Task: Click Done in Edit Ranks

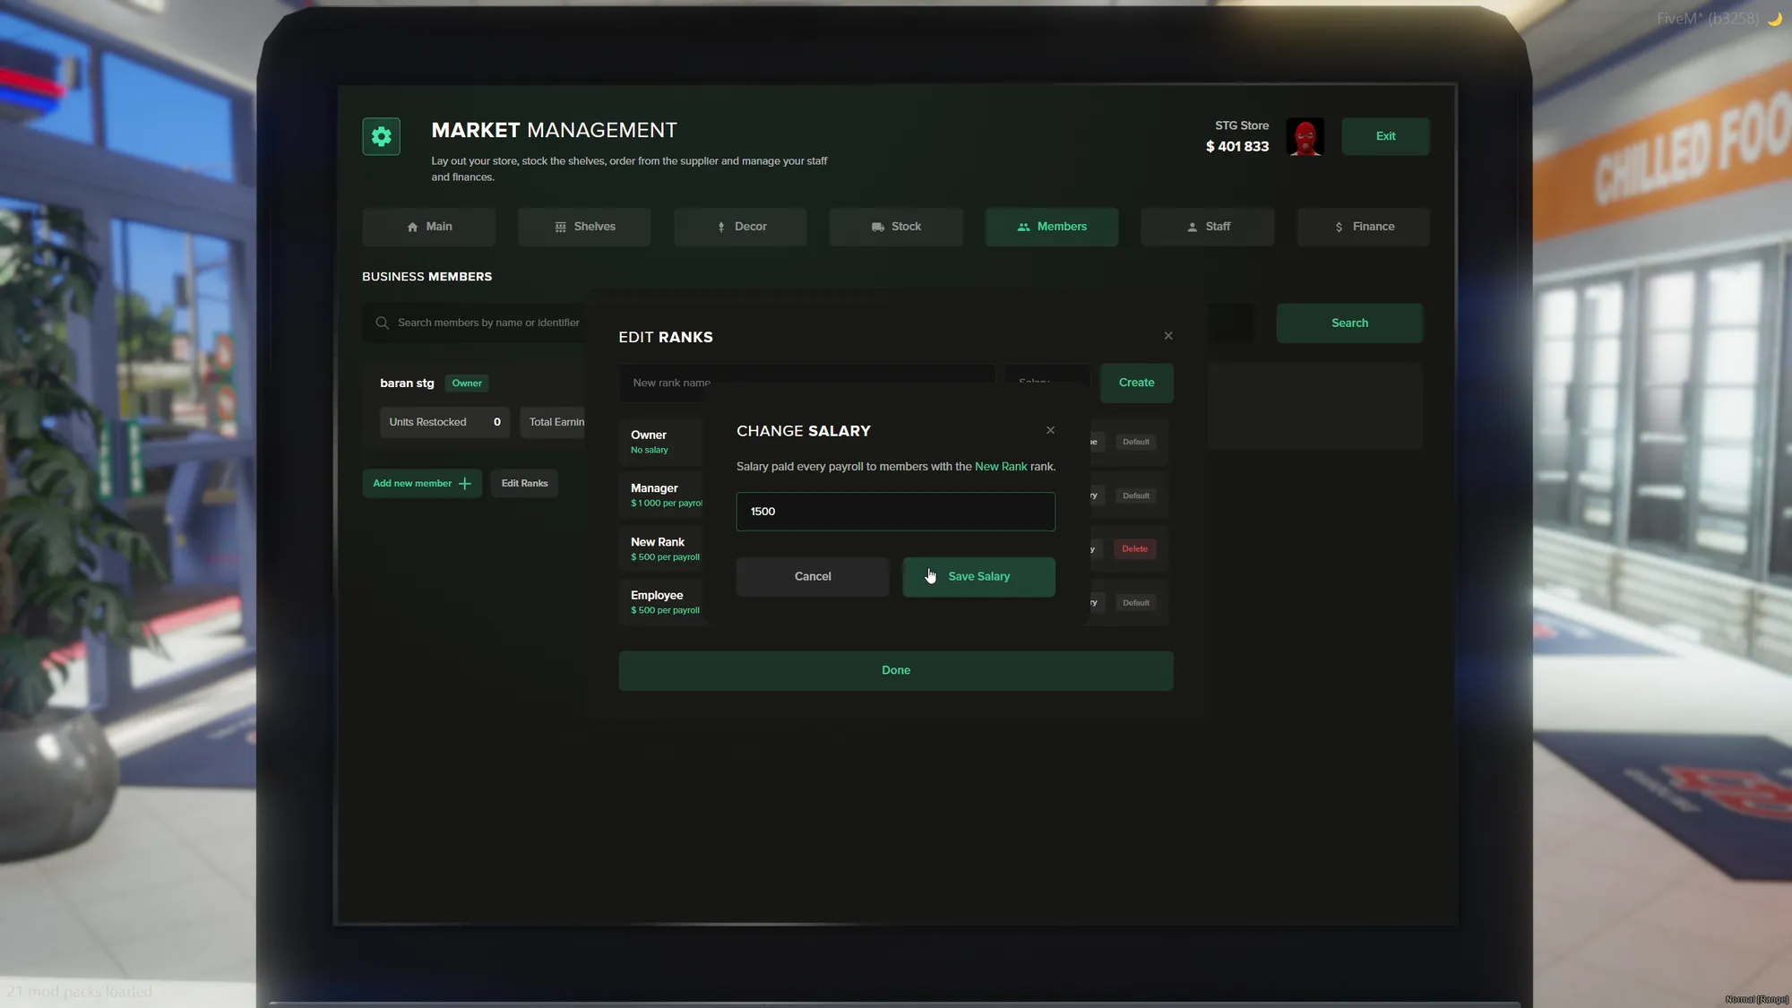Action: point(895,670)
